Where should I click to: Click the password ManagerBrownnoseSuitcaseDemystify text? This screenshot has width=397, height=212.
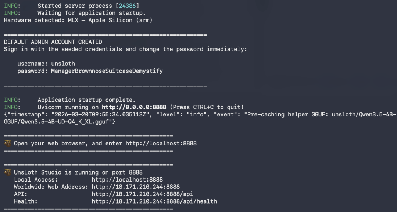coord(107,71)
